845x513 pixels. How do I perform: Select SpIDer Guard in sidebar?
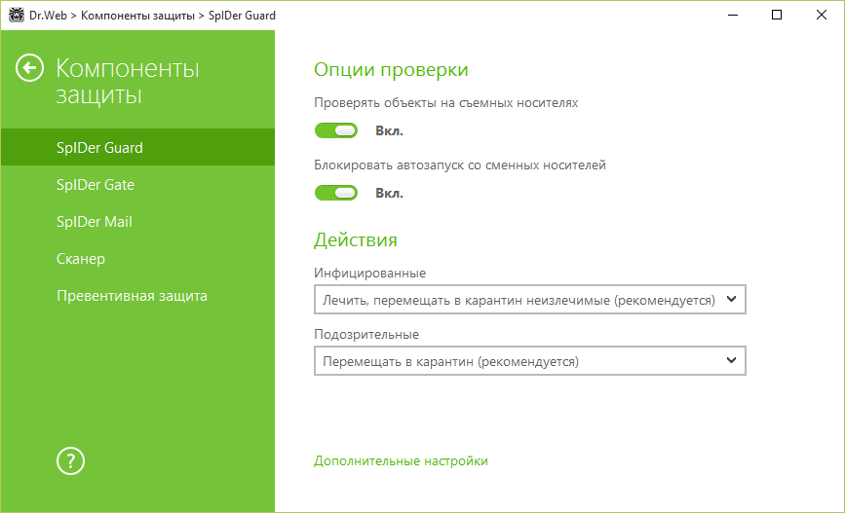pyautogui.click(x=138, y=147)
